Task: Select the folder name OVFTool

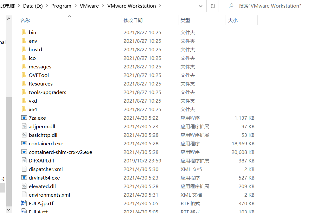Action: pos(39,75)
